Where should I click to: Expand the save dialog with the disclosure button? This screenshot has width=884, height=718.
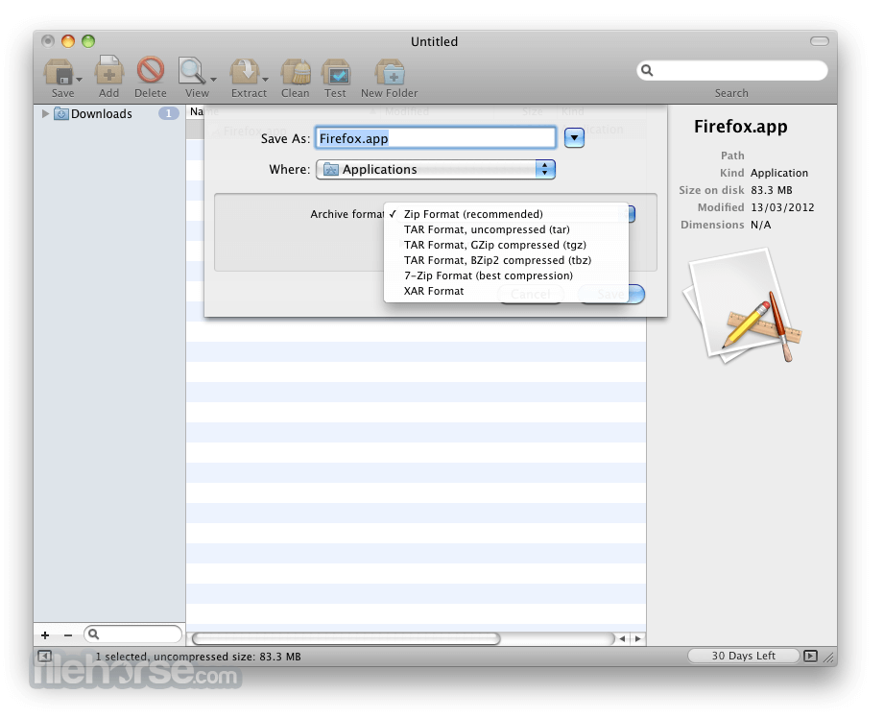574,138
